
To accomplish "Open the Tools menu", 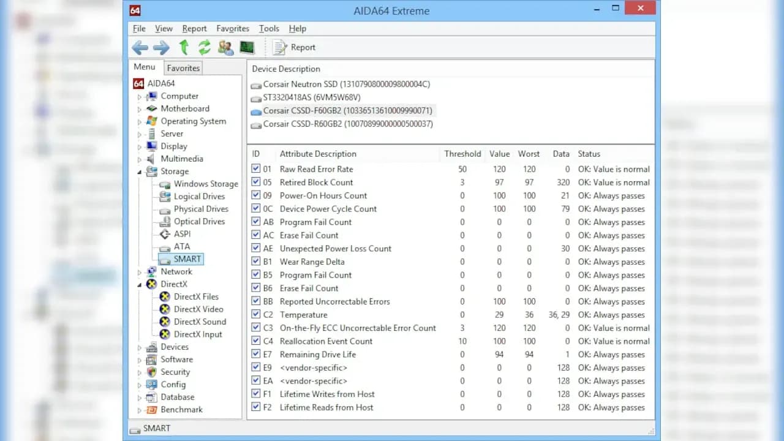I will pos(269,29).
